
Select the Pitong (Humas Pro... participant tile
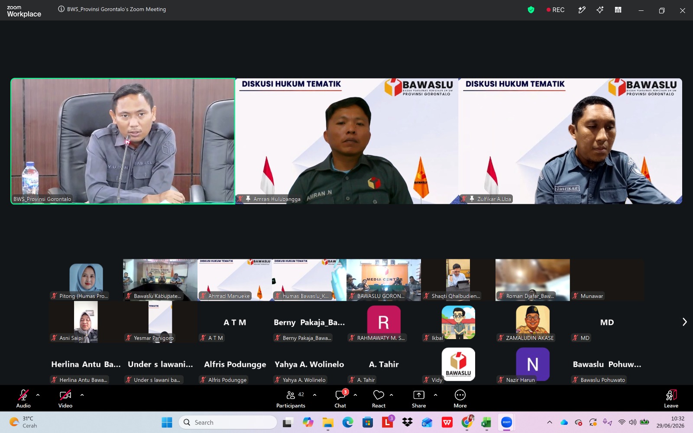point(86,280)
